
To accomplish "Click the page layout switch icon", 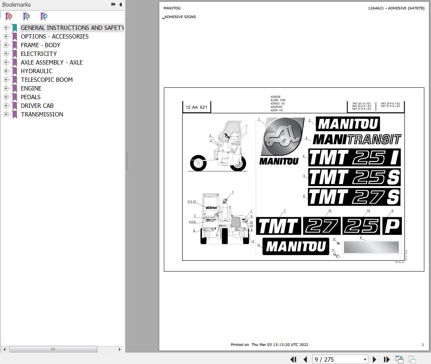I will pos(399,359).
